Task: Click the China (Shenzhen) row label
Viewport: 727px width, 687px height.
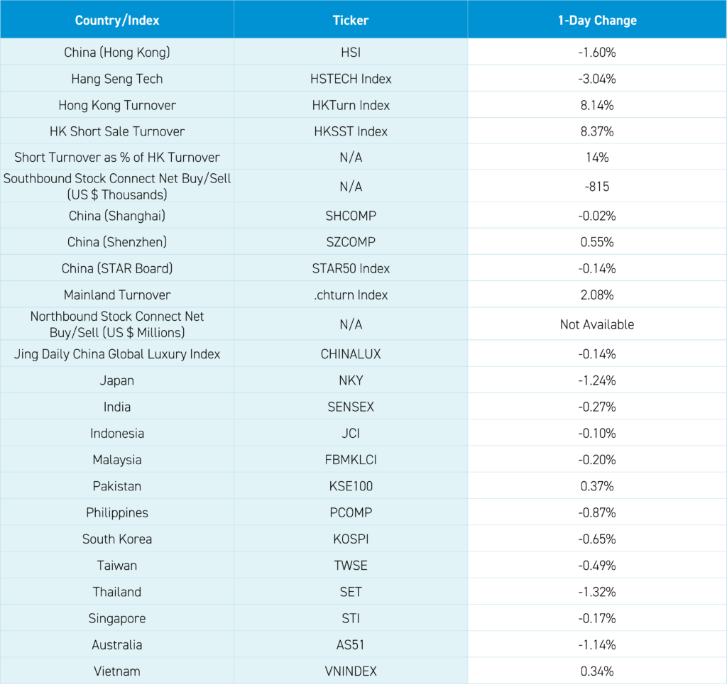Action: coord(117,242)
